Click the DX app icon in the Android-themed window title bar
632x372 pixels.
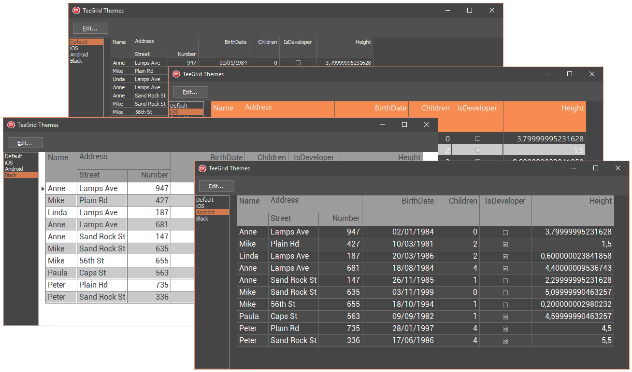(x=202, y=168)
